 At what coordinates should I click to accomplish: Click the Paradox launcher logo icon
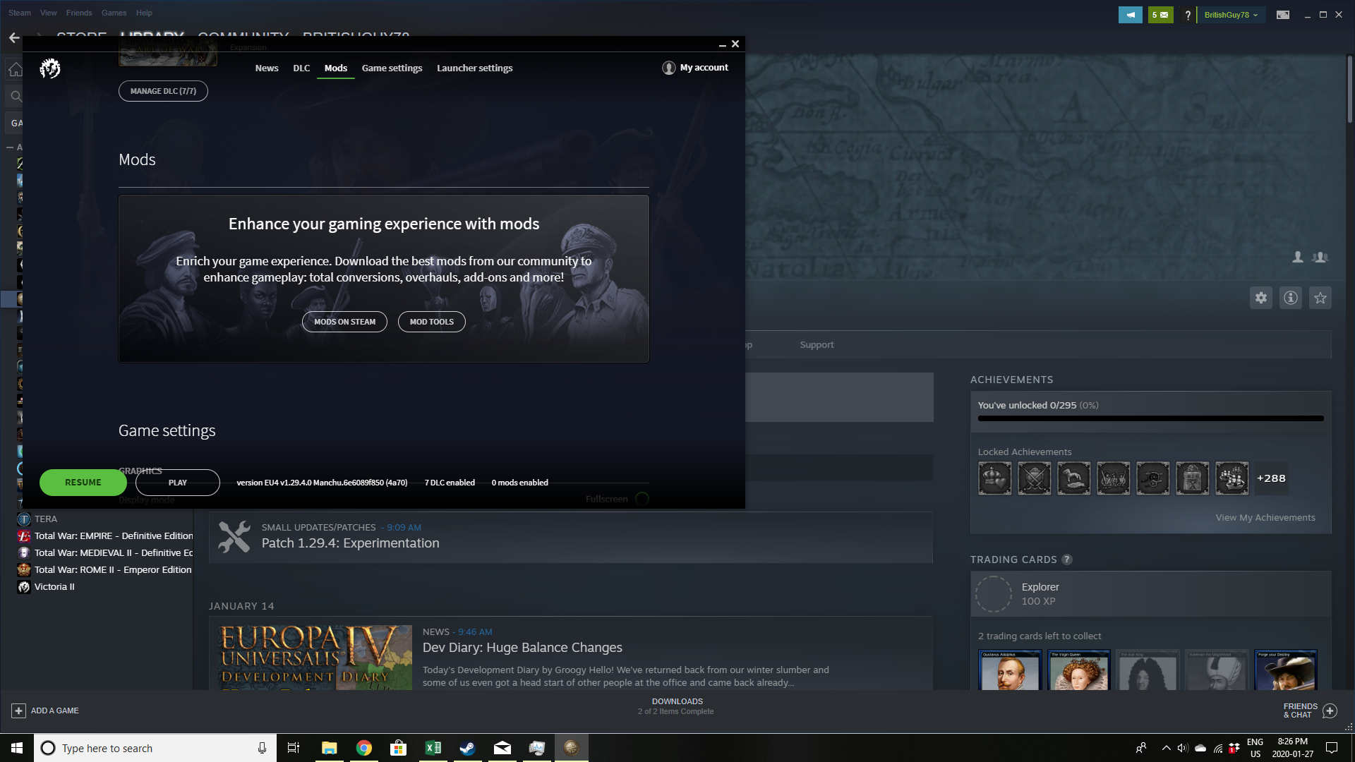(x=50, y=68)
